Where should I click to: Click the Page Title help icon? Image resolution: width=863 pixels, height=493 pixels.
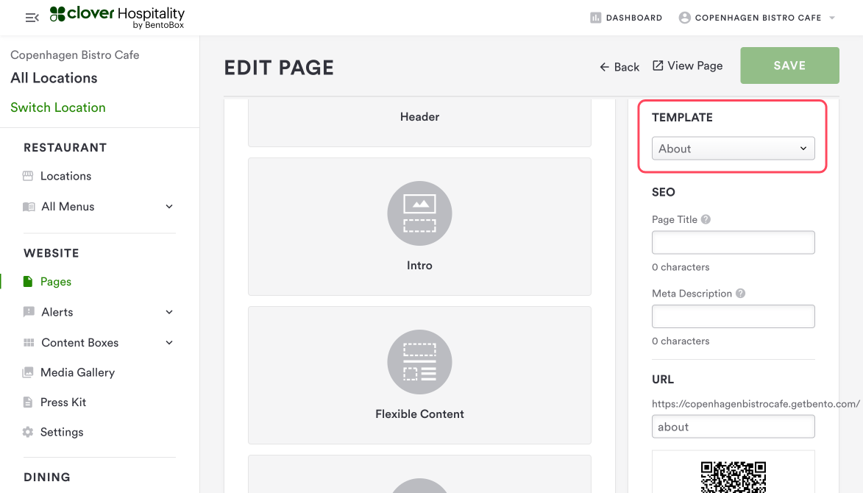[706, 219]
